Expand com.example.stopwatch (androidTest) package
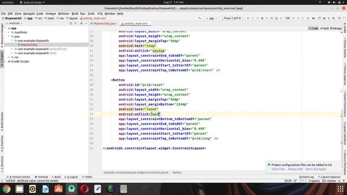 (x=12, y=49)
